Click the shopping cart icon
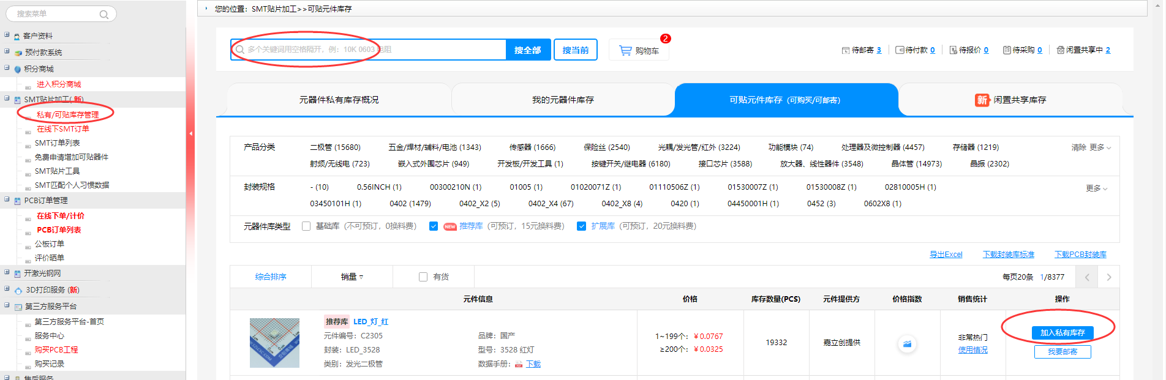Viewport: 1166px width, 380px height. pyautogui.click(x=625, y=50)
